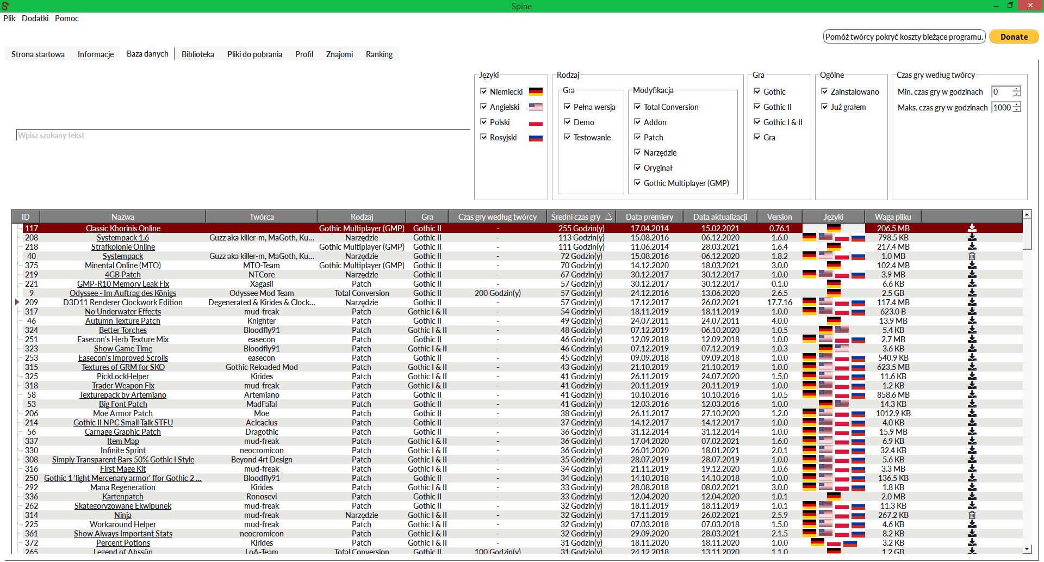Click trash icon for Systempack row
The height and width of the screenshot is (562, 1044).
[x=972, y=256]
